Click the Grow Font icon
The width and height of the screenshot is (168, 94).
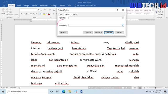click(39, 10)
